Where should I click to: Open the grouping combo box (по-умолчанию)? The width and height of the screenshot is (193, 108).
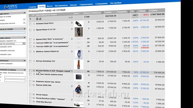coord(13,43)
